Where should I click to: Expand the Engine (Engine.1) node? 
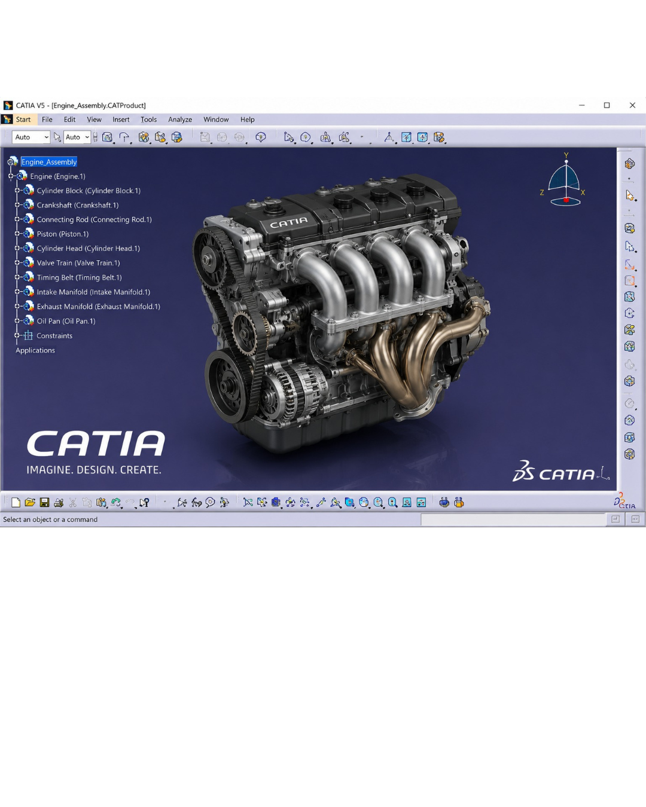(x=11, y=176)
